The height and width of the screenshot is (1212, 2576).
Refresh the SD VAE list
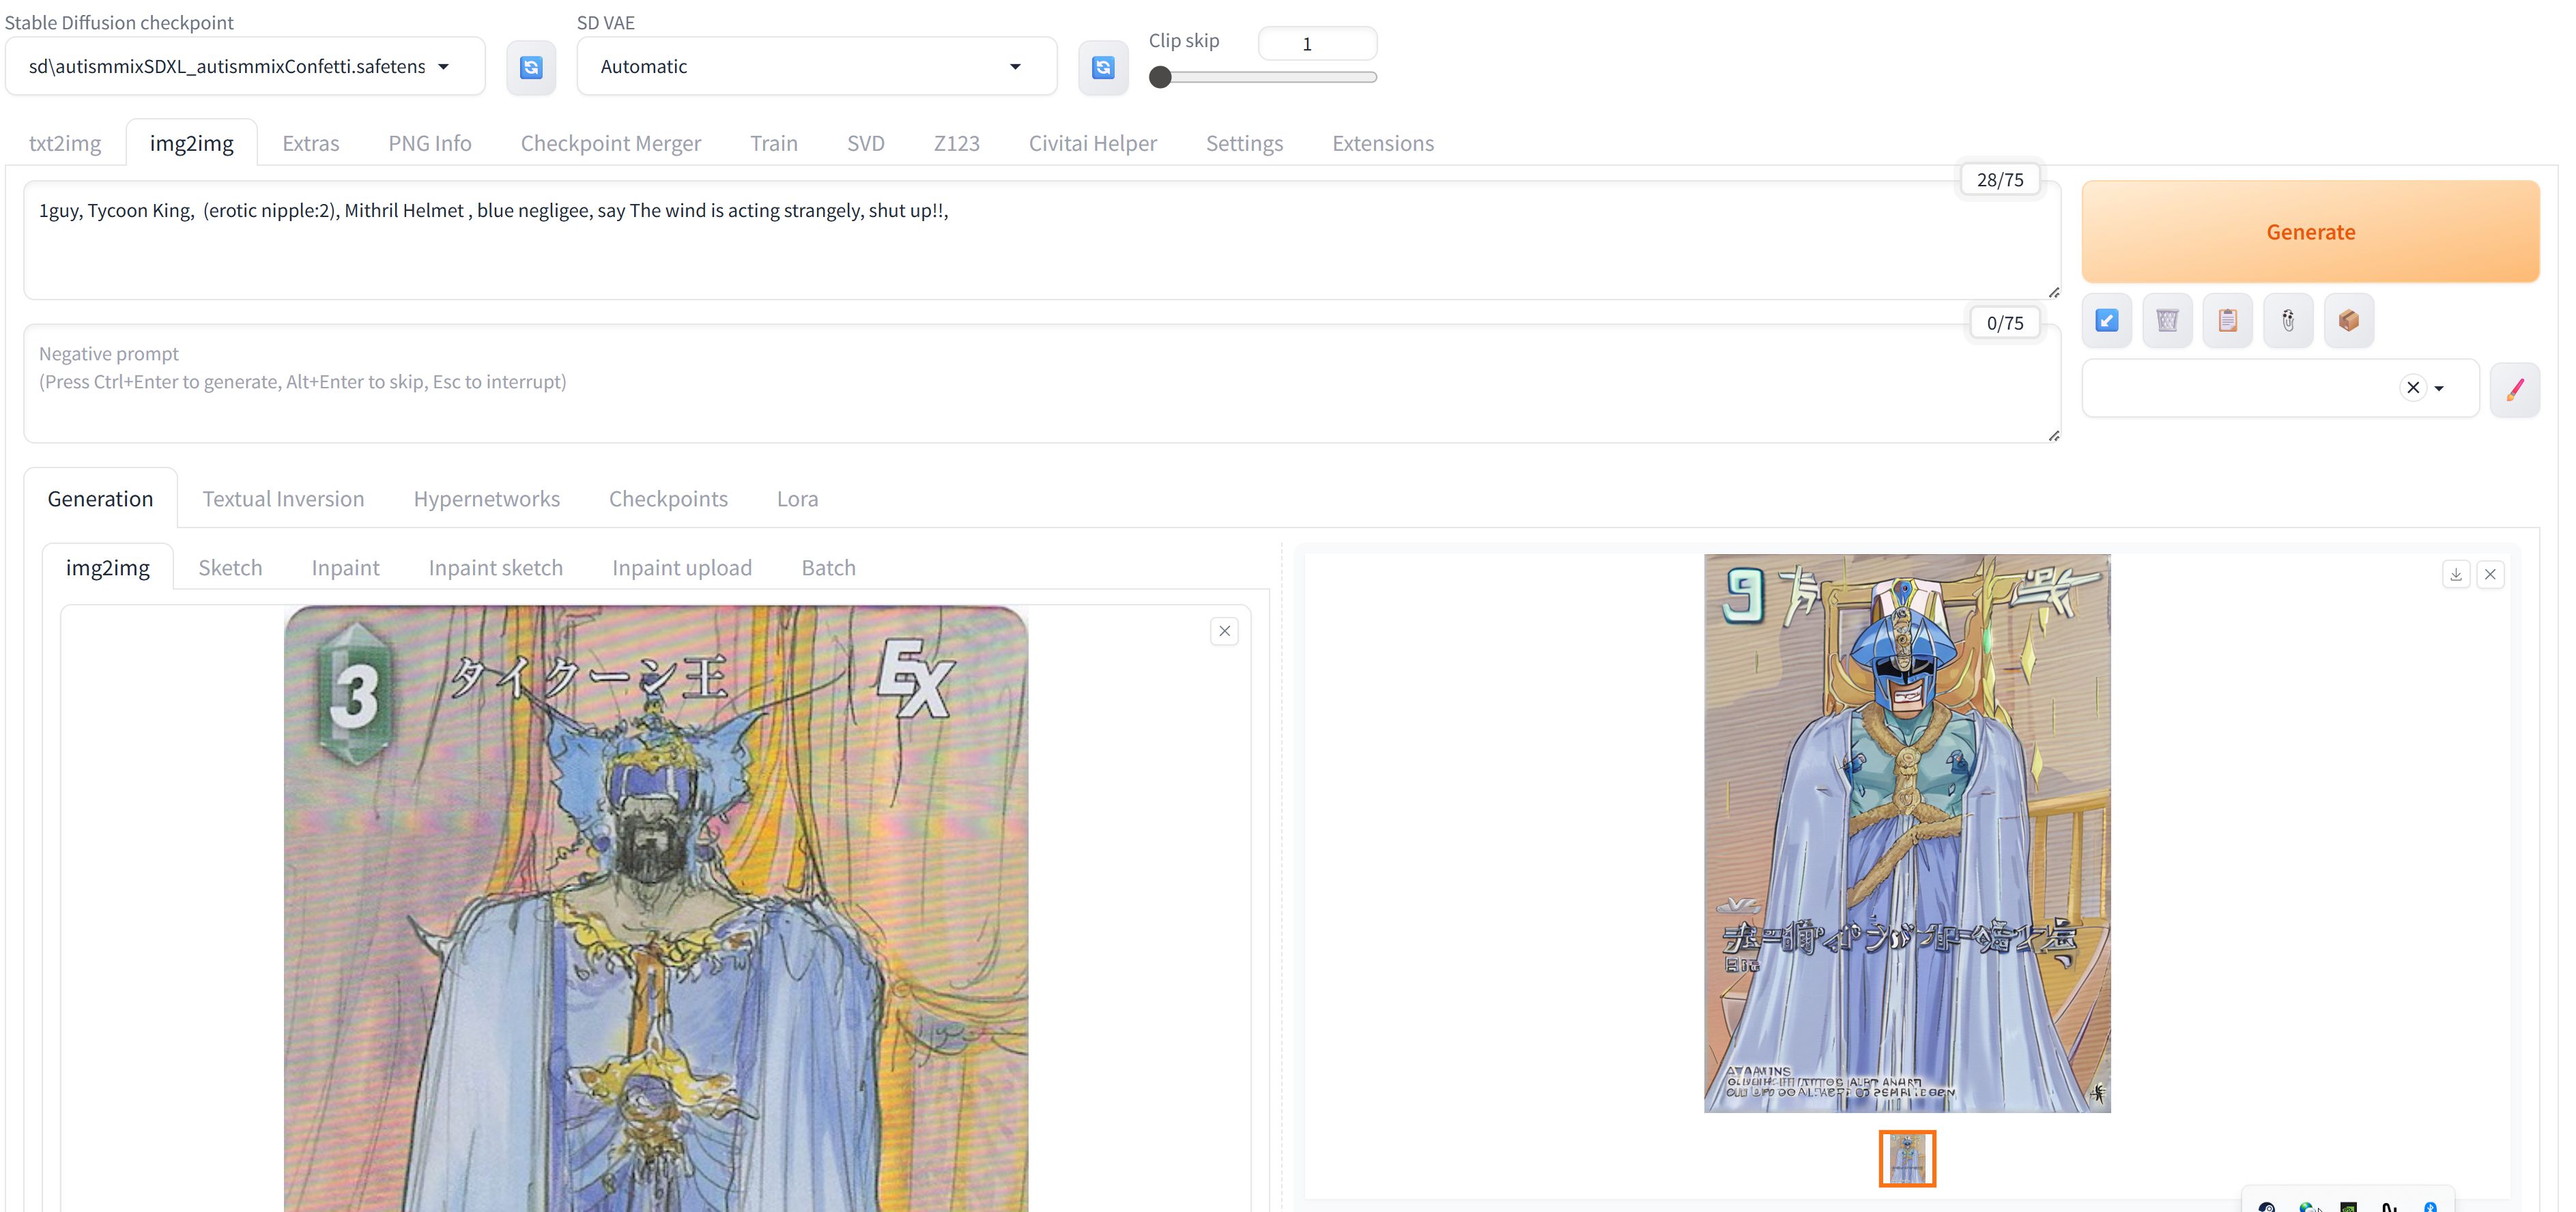(1103, 67)
